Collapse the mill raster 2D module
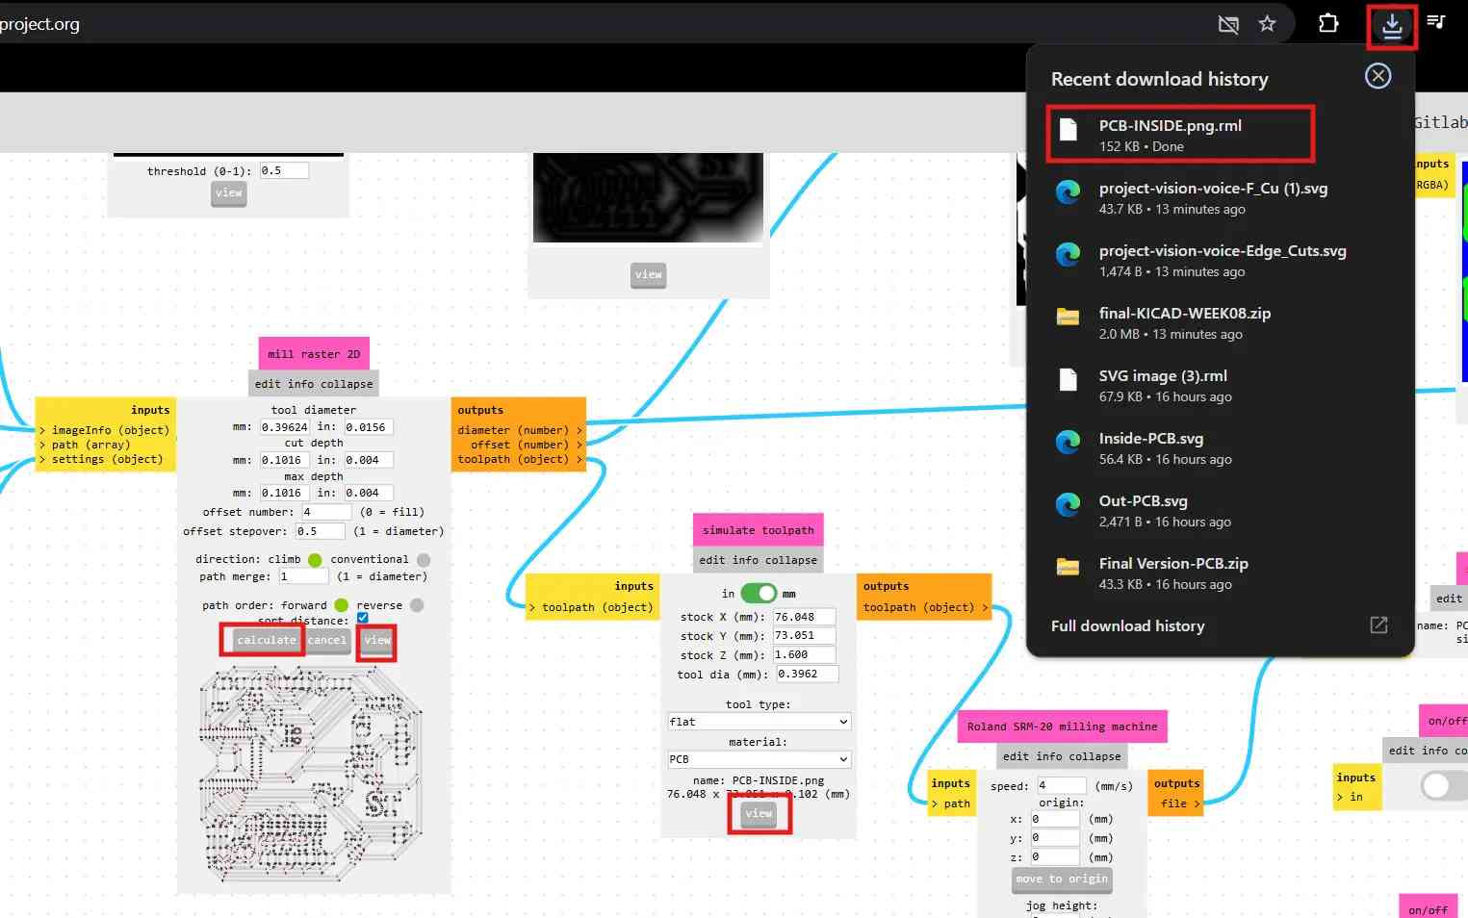Viewport: 1468px width, 918px height. pyautogui.click(x=347, y=384)
